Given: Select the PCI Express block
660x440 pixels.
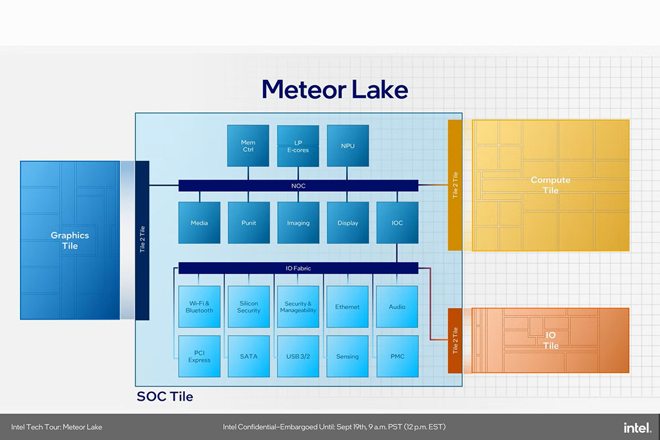Looking at the screenshot, I should tap(199, 356).
